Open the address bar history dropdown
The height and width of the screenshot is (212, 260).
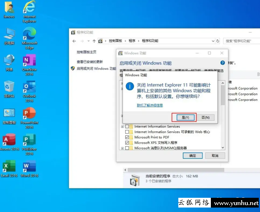click(x=213, y=41)
